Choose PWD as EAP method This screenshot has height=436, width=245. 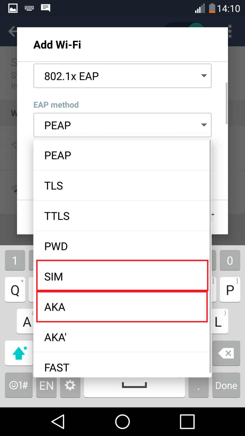pyautogui.click(x=122, y=246)
